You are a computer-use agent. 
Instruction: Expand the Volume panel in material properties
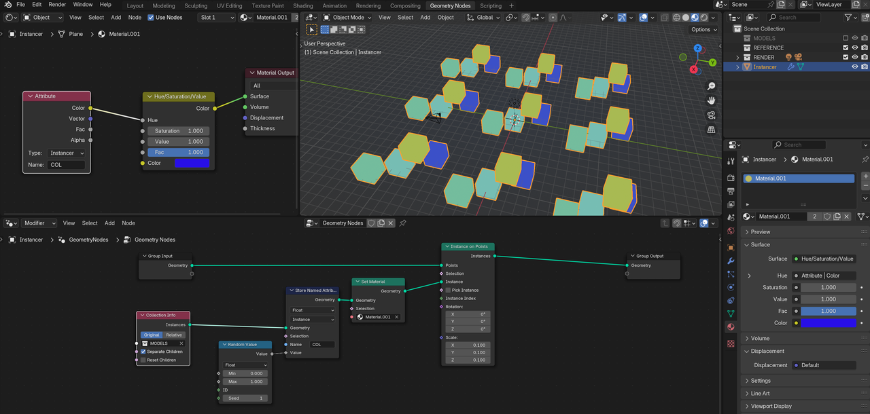click(x=760, y=338)
